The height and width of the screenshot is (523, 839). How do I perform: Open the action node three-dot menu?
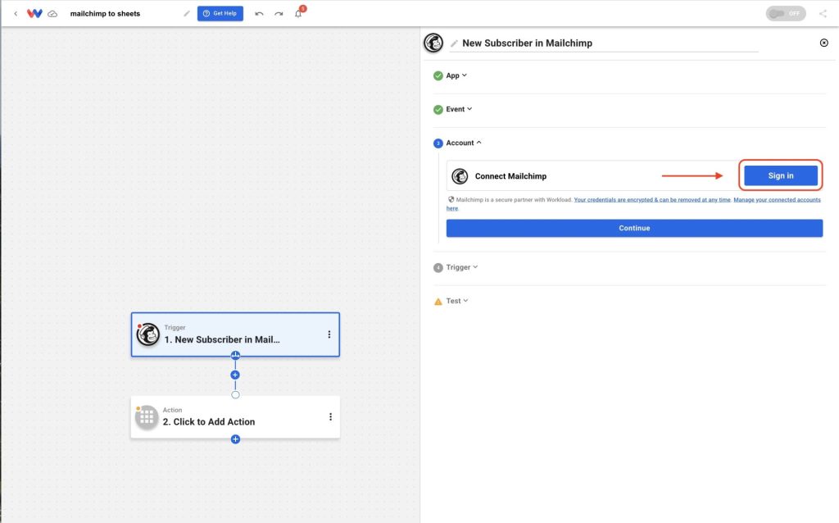tap(330, 417)
